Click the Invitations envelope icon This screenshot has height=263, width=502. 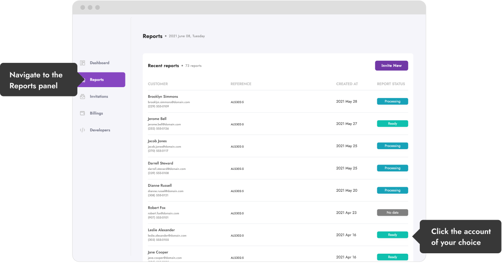(x=83, y=96)
